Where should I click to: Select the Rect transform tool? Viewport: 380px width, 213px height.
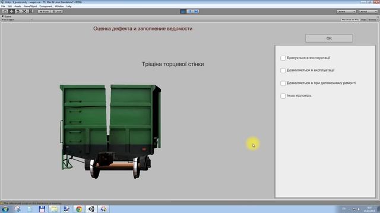point(30,11)
